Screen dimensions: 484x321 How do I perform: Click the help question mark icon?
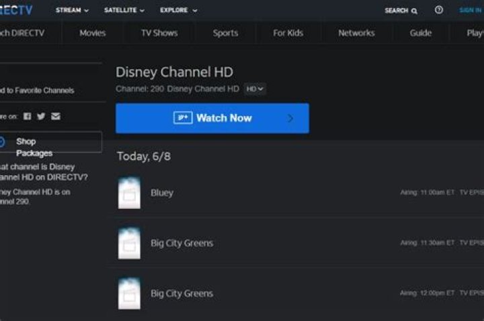[x=439, y=10]
